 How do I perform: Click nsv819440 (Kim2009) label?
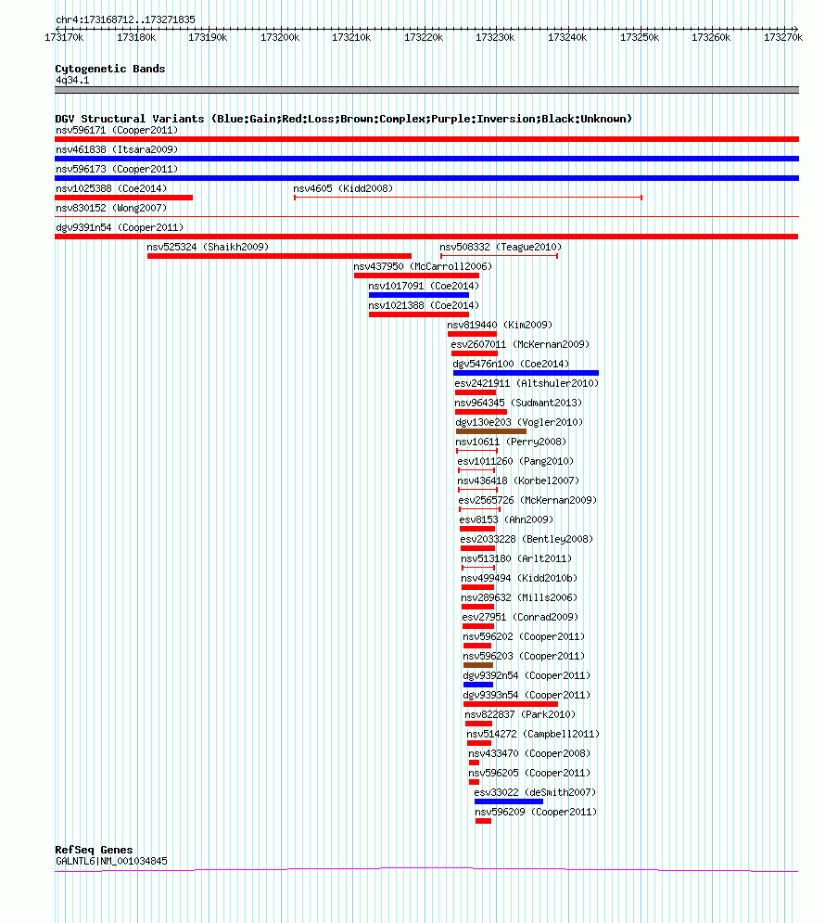tap(500, 325)
